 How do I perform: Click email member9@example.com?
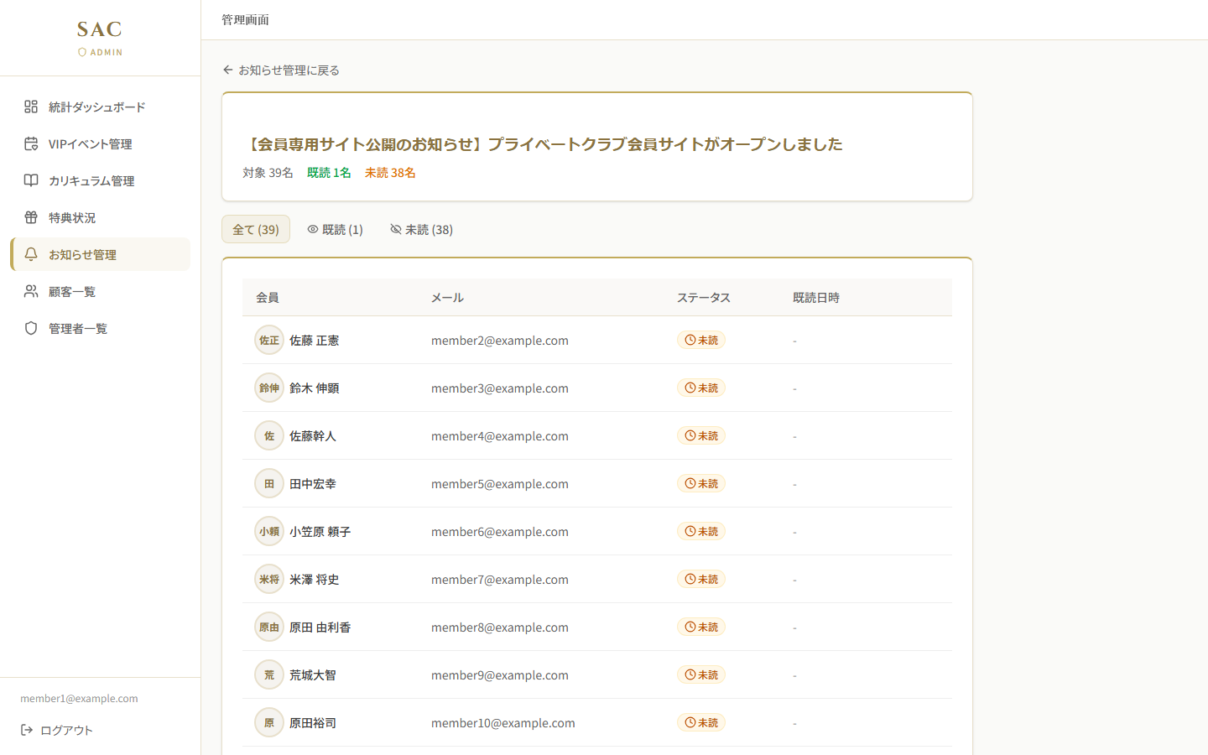click(500, 675)
